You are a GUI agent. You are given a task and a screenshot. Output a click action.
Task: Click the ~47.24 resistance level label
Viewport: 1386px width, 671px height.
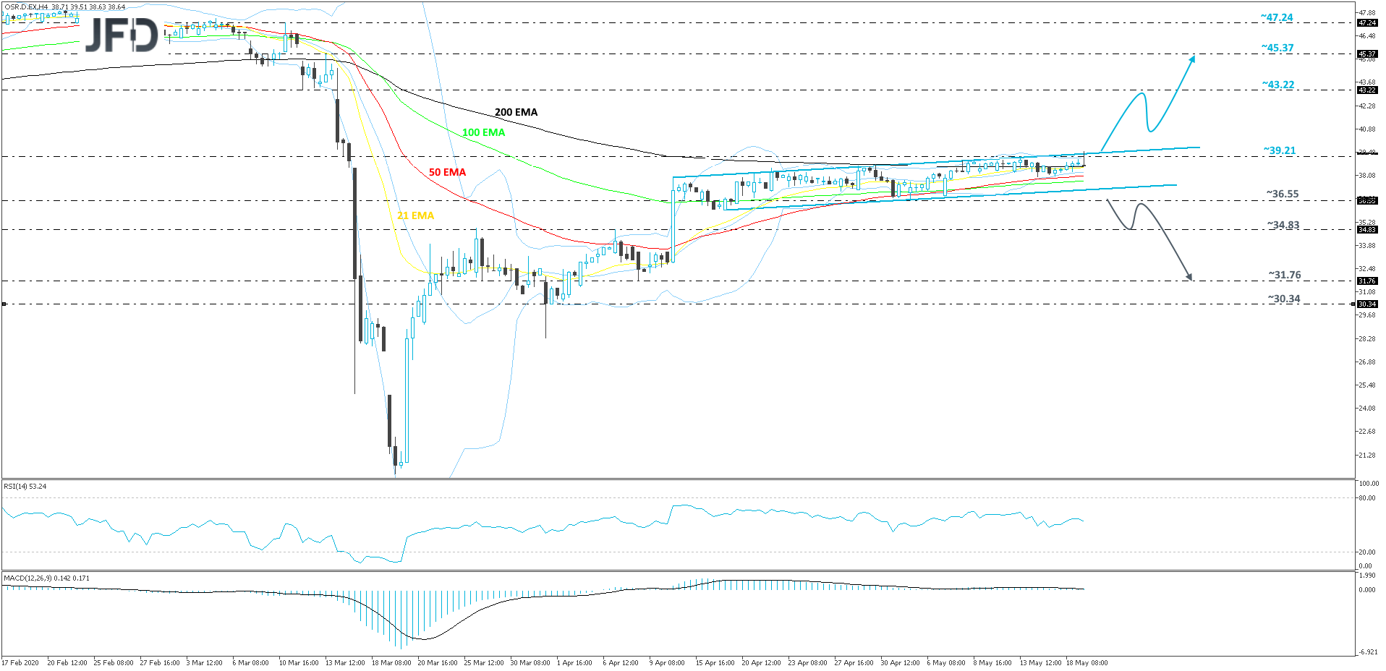click(1277, 17)
